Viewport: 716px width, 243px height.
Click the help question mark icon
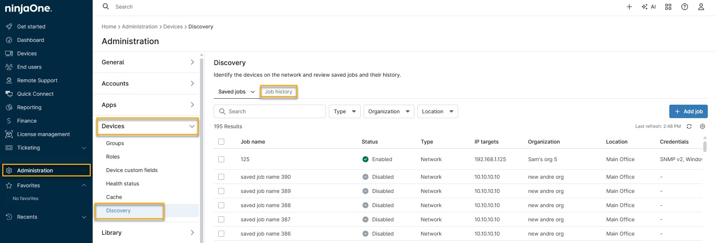(684, 7)
